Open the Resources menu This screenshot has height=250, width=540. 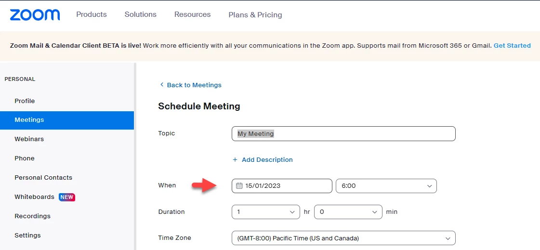point(193,14)
